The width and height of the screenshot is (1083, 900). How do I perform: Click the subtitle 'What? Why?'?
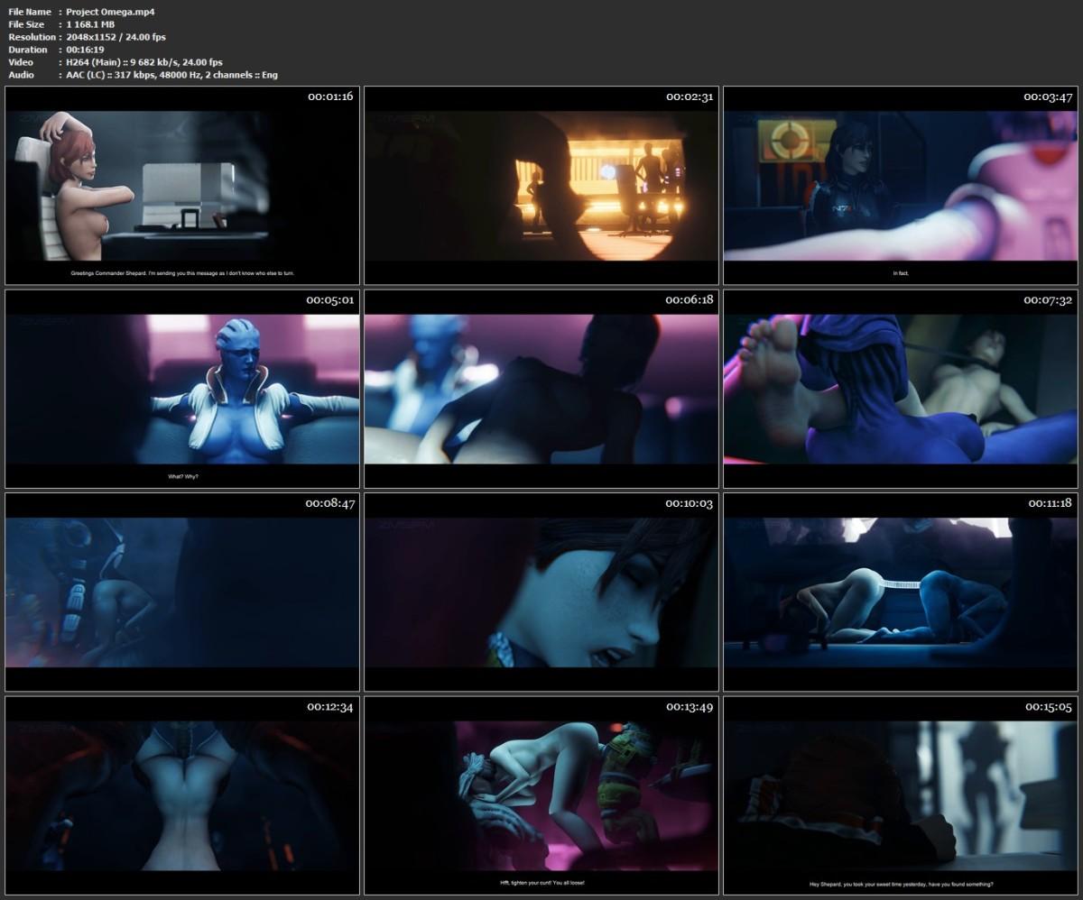(x=182, y=476)
